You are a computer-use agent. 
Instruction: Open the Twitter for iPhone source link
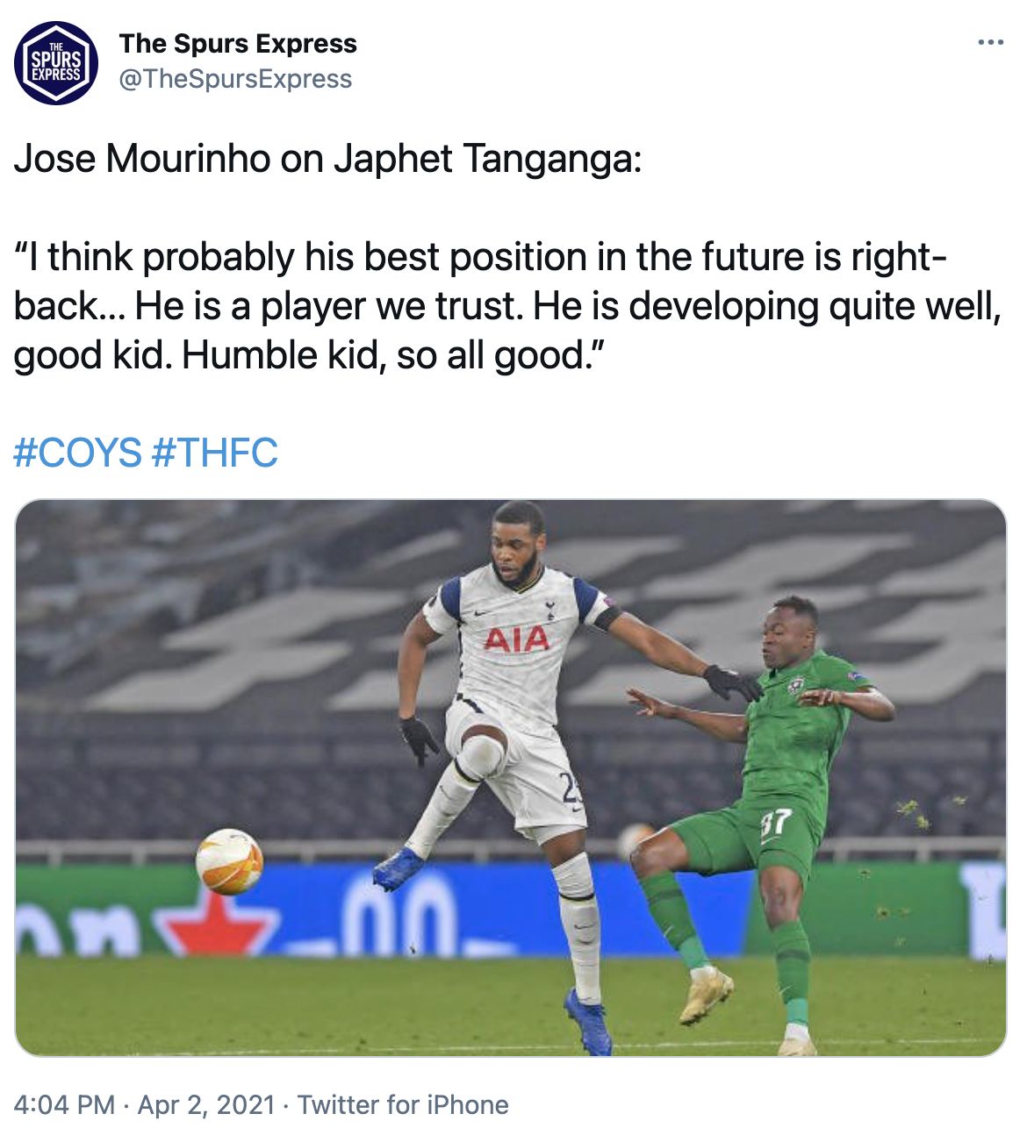[x=403, y=1104]
